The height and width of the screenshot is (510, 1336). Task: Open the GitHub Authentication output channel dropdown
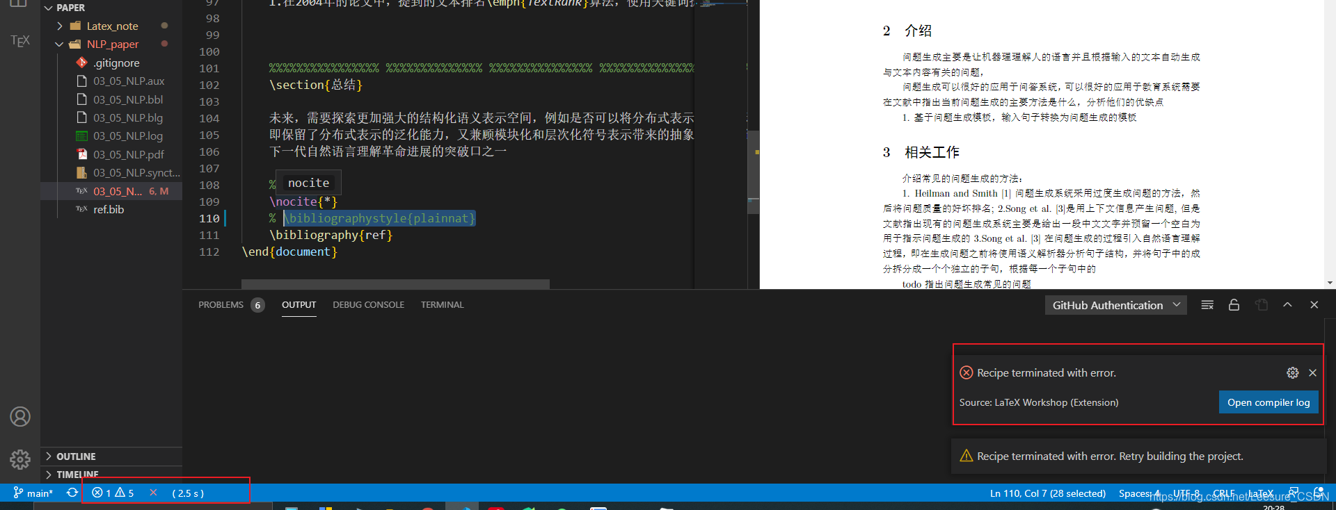tap(1116, 305)
